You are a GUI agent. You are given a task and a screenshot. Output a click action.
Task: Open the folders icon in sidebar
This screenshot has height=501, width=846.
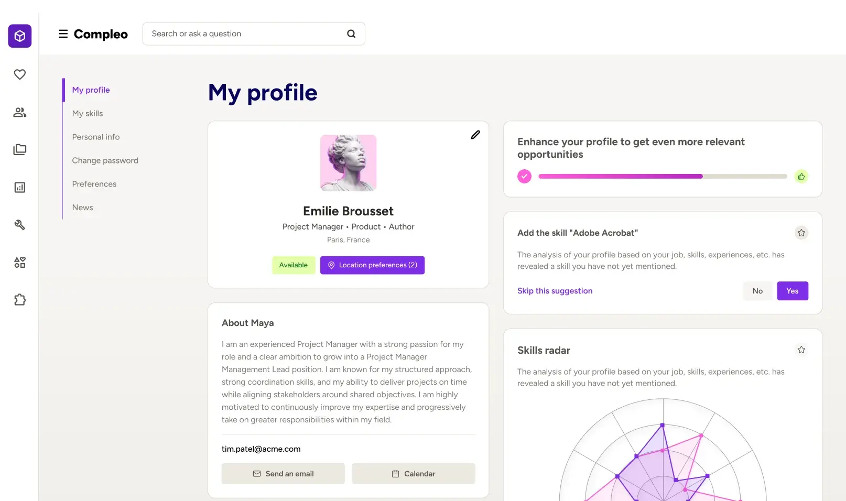[x=20, y=150]
